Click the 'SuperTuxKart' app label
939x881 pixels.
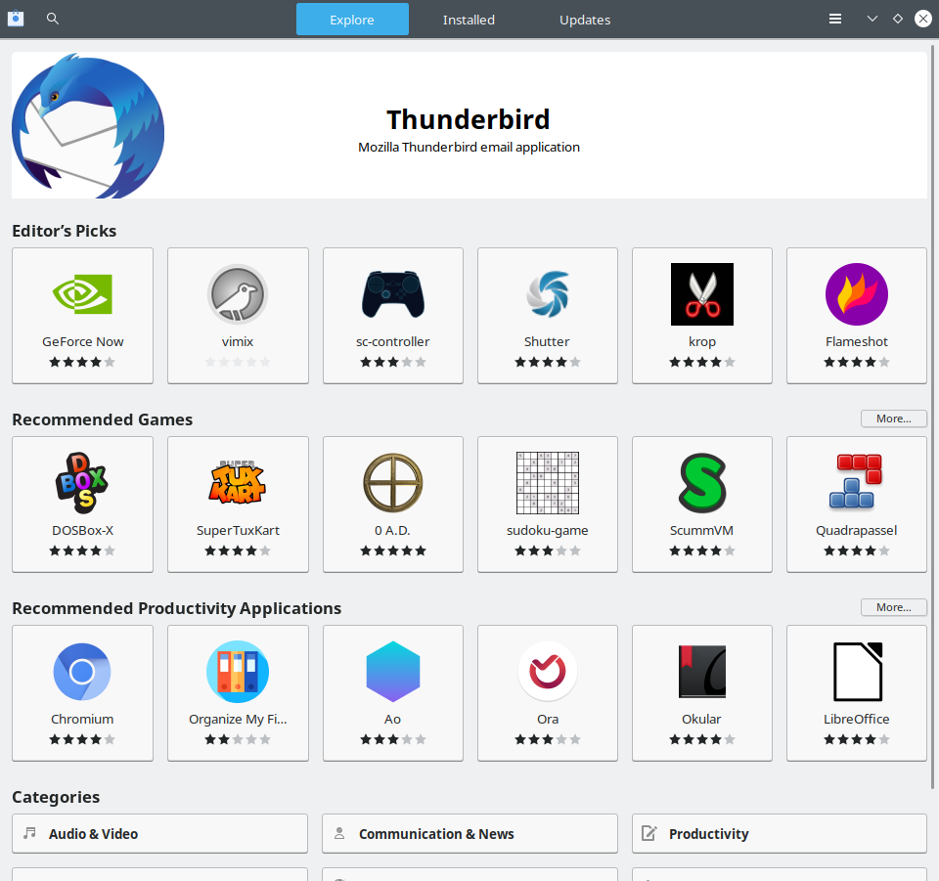point(238,530)
